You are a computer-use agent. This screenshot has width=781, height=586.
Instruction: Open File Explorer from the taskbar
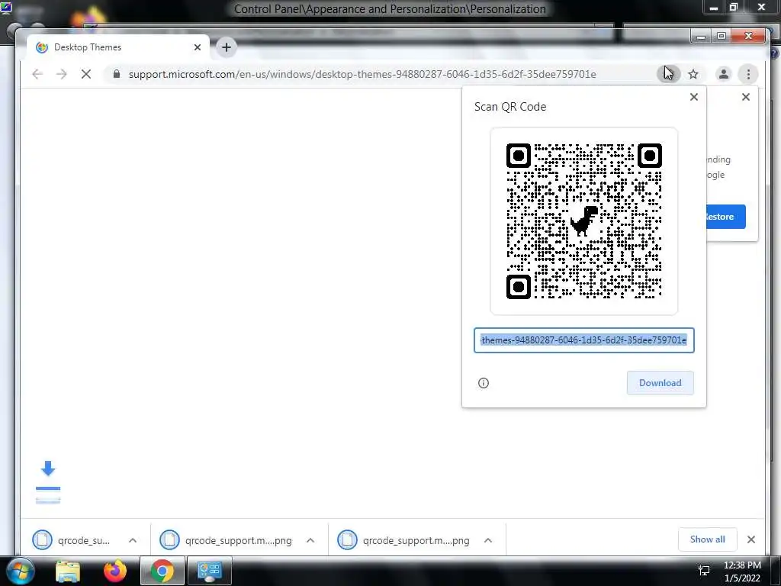(68, 571)
